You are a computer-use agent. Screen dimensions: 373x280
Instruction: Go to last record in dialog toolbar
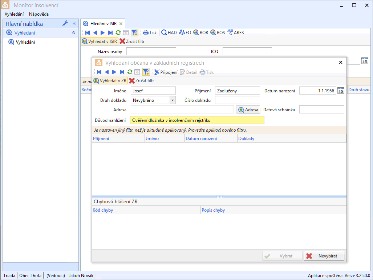[x=122, y=72]
